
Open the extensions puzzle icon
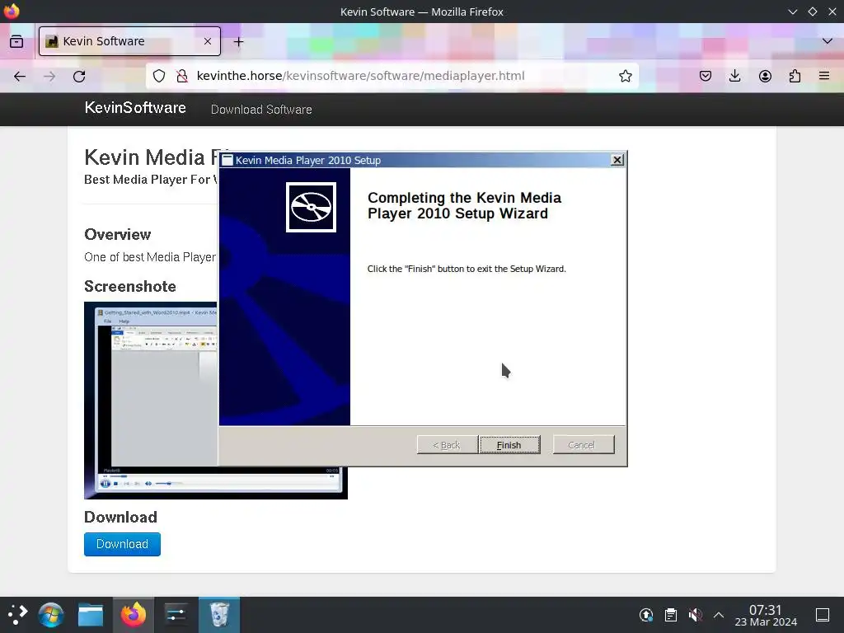click(x=795, y=76)
